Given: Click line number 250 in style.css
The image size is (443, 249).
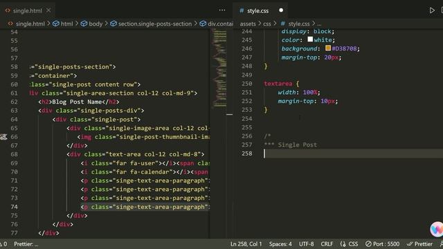Looking at the screenshot, I should pyautogui.click(x=246, y=84).
